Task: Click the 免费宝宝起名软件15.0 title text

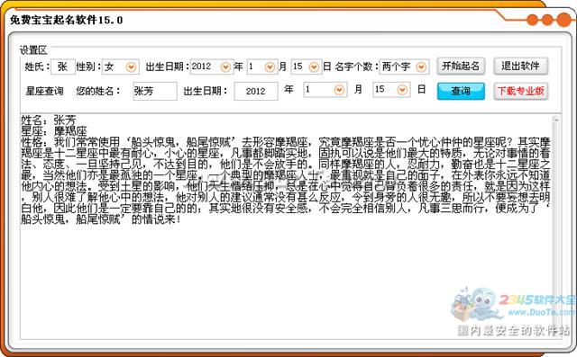Action: 66,20
